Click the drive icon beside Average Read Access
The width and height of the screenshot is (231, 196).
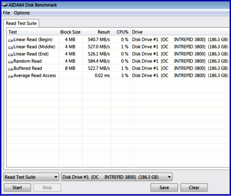point(10,76)
